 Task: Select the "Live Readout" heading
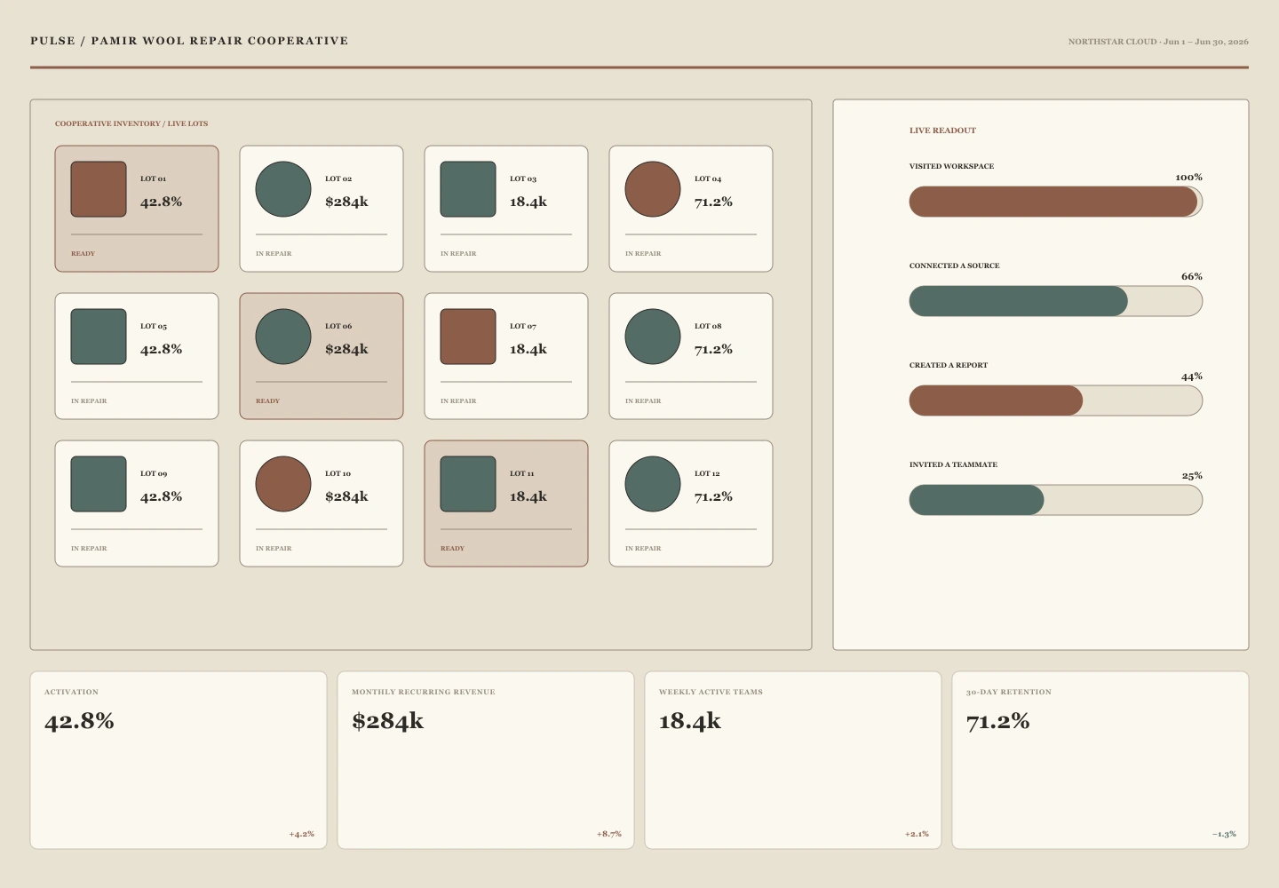click(x=942, y=131)
